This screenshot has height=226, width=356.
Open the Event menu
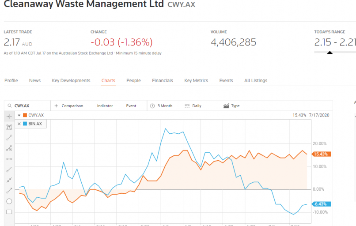(131, 106)
